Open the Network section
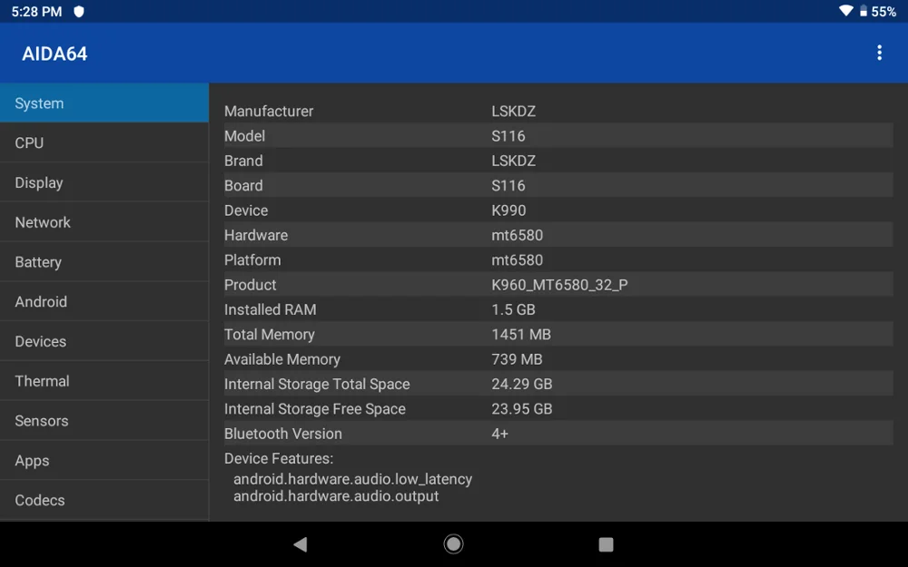 [104, 222]
